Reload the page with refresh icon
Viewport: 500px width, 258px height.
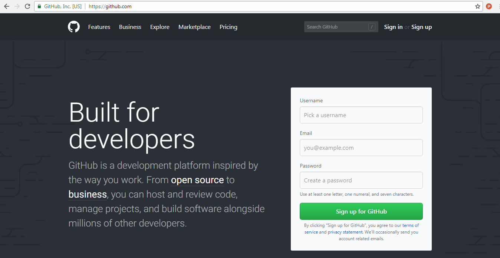tap(27, 6)
